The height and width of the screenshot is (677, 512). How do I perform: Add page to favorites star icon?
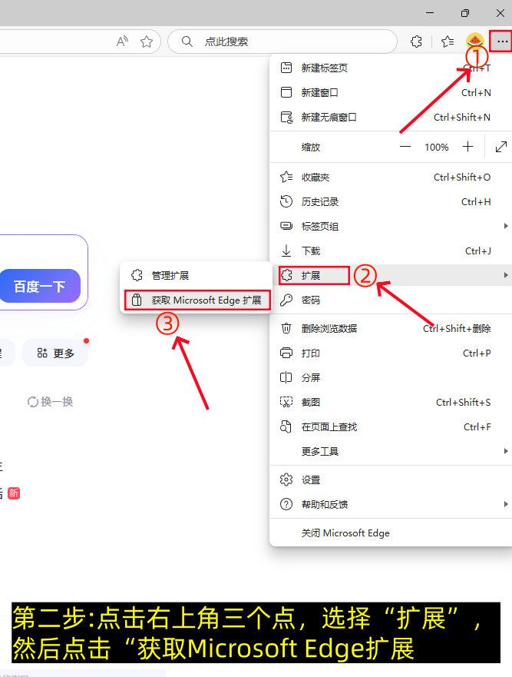[147, 41]
